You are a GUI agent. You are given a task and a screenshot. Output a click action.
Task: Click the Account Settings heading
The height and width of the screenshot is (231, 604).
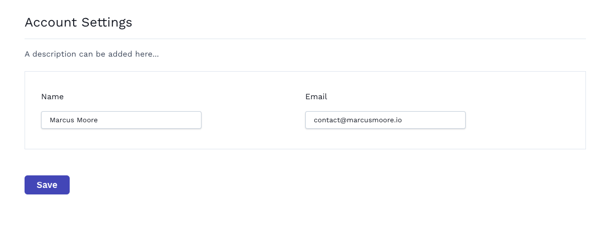tap(78, 23)
